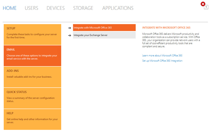Click arrow icon beside Integrate your Exchange Server

pos(70,36)
